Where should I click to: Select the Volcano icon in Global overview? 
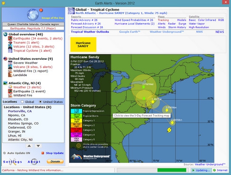[10, 47]
